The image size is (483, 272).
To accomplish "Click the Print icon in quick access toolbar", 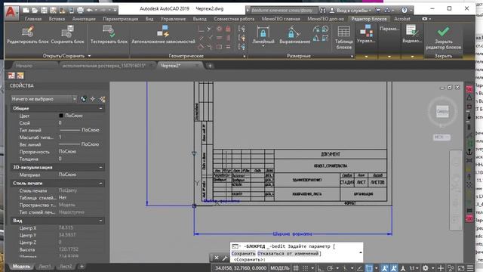I will coord(80,11).
